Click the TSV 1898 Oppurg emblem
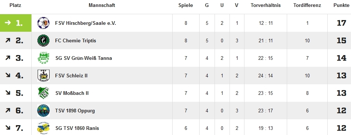 click(x=43, y=111)
